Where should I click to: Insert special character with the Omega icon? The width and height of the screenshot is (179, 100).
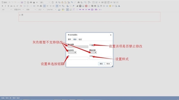[x=107, y=6]
